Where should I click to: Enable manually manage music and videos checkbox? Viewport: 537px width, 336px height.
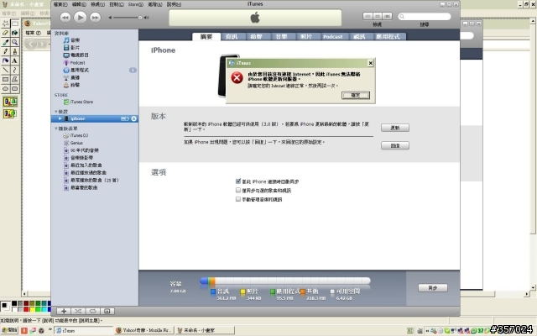(238, 199)
